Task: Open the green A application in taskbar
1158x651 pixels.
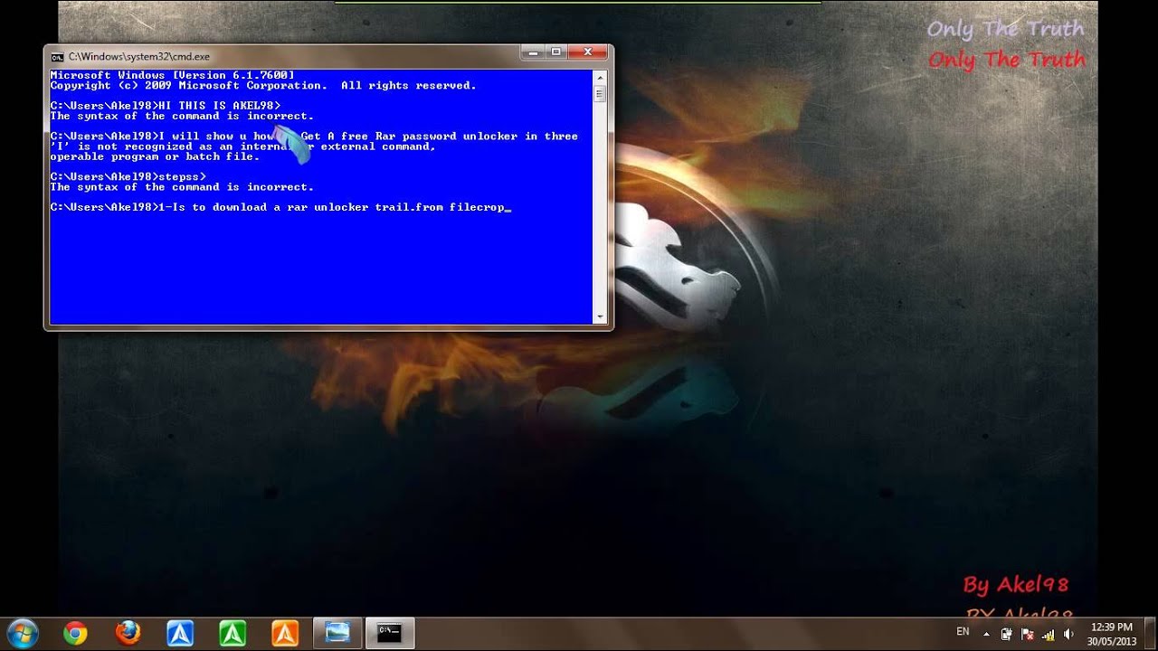Action: pyautogui.click(x=233, y=634)
